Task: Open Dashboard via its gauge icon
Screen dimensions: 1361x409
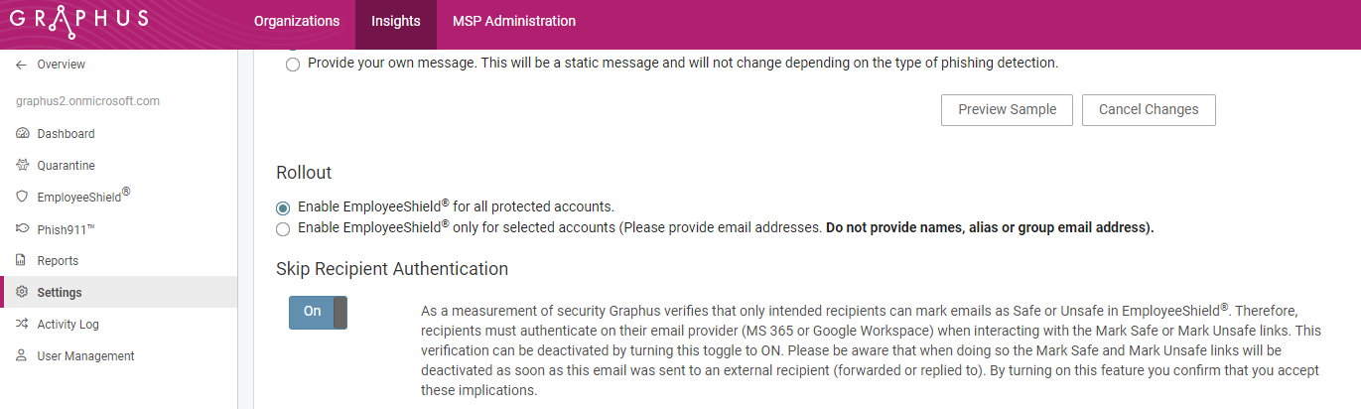Action: pyautogui.click(x=23, y=134)
